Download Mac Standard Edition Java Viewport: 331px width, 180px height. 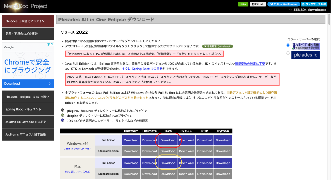click(x=168, y=174)
